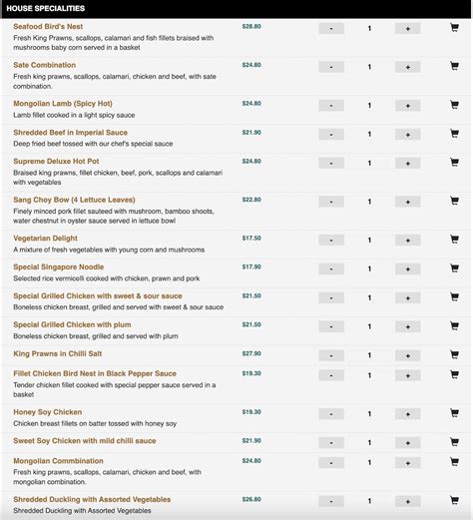Add Vegetarian Delight to cart

(x=454, y=240)
